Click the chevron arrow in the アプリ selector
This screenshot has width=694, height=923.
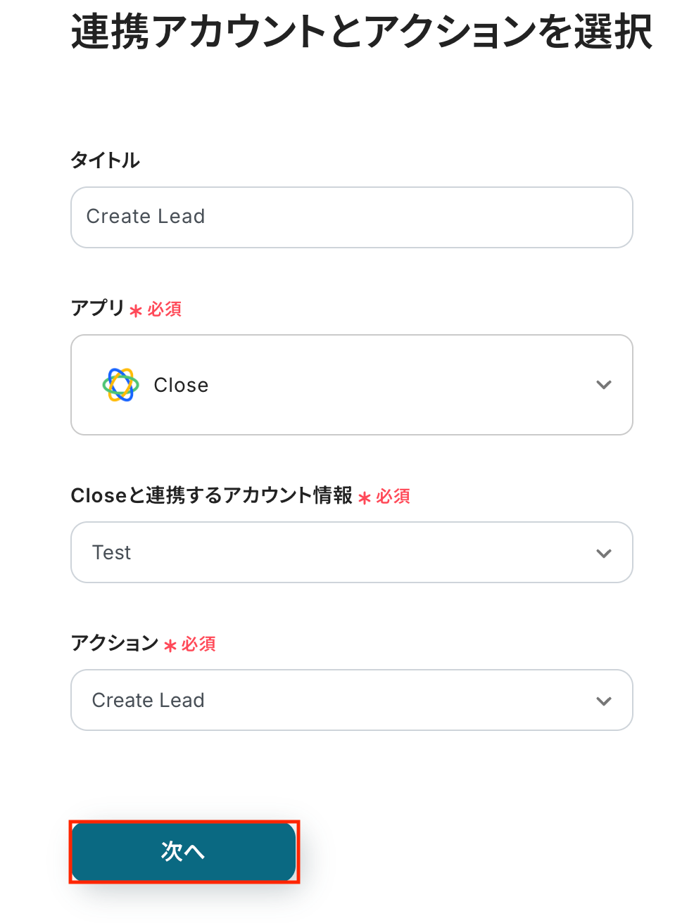point(603,385)
